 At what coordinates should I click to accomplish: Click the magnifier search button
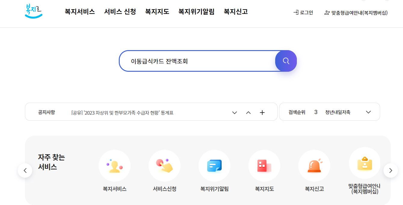[x=286, y=61]
